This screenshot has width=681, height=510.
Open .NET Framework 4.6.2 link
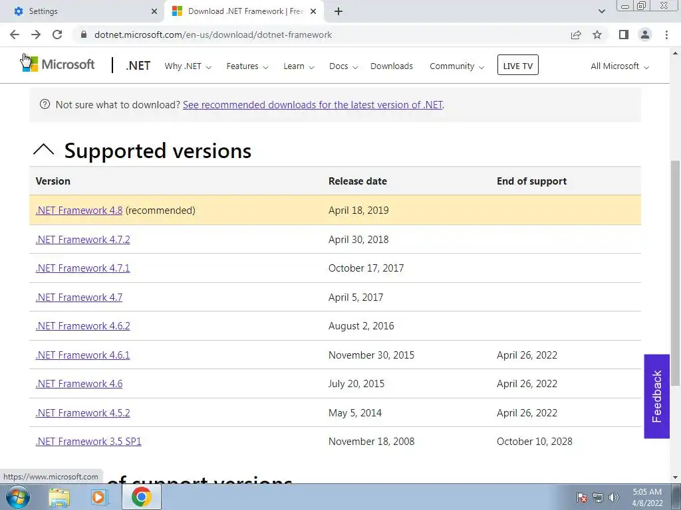pos(82,325)
